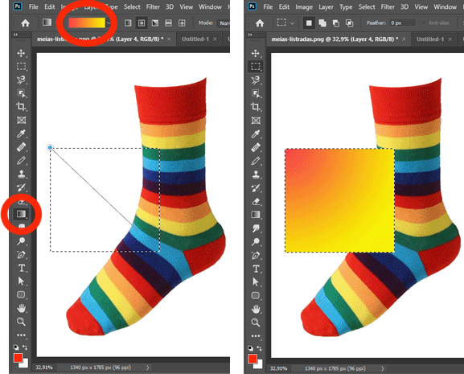Select History Brush tool in left window

pos(21,187)
